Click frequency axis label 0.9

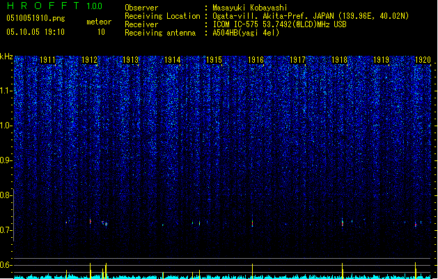point(6,160)
